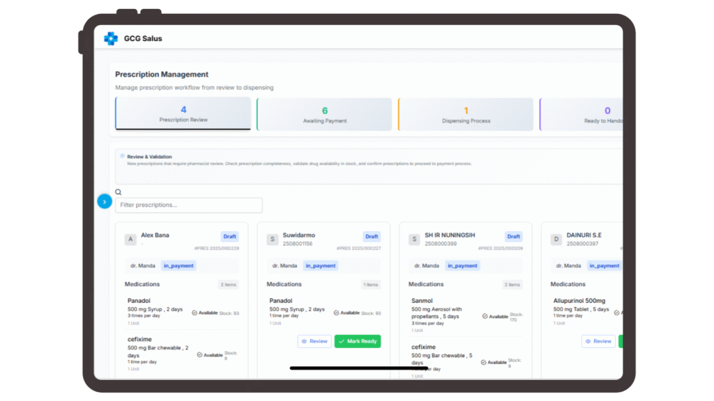This screenshot has height=401, width=714.
Task: Expand the sidebar with the blue chevron button
Action: 105,201
